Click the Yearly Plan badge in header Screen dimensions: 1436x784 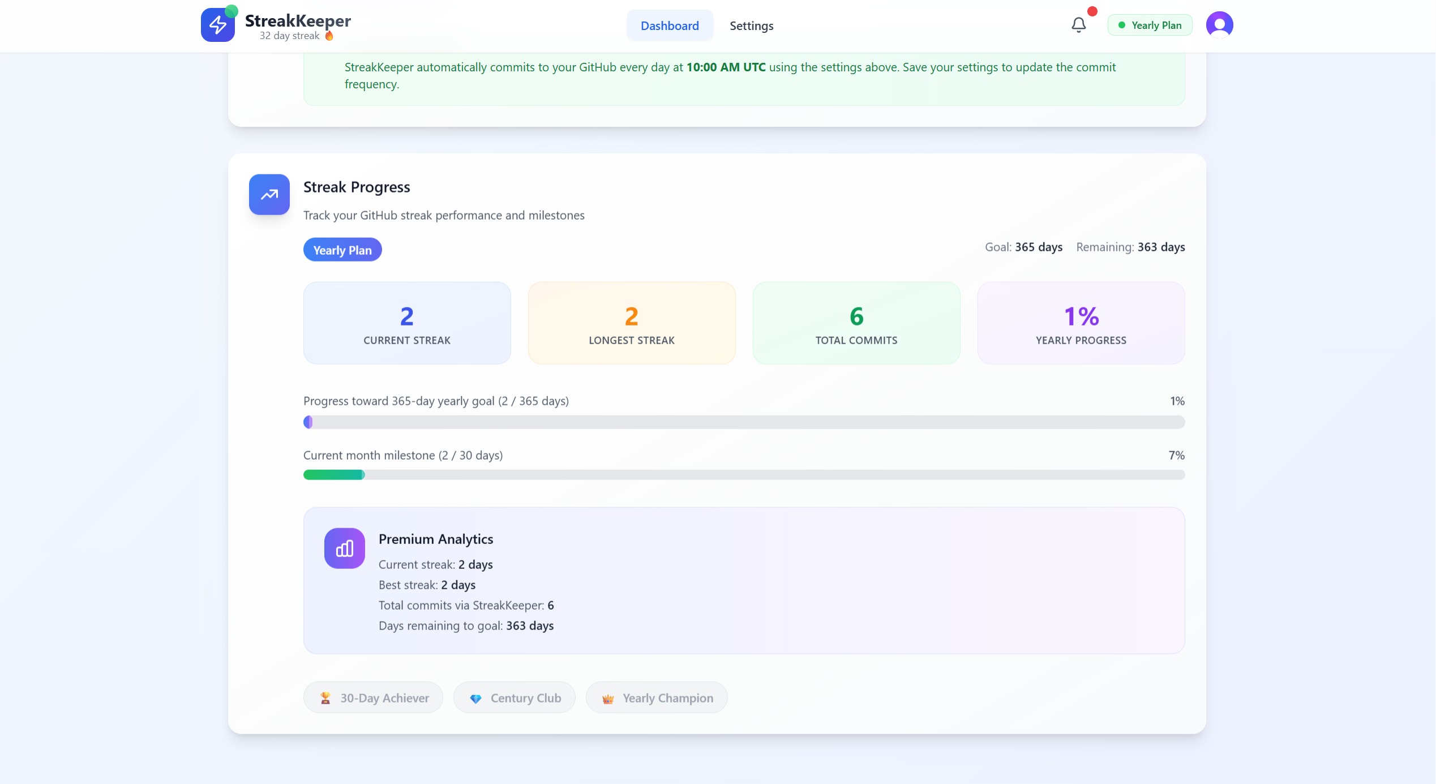tap(1149, 25)
